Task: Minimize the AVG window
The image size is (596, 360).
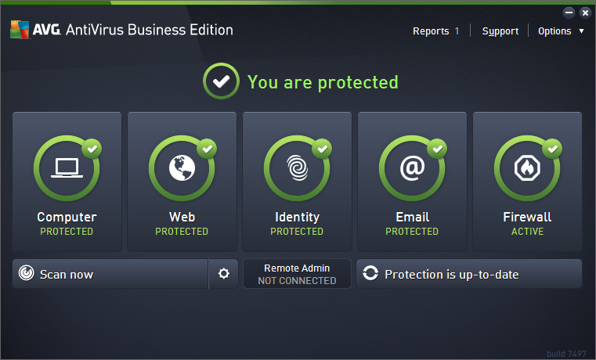Action: point(569,13)
